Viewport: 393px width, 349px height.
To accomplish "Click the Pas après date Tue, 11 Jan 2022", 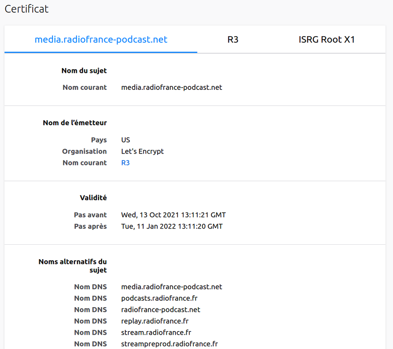I will pyautogui.click(x=172, y=226).
